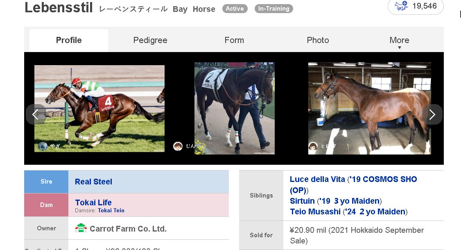
Task: Click the じん user avatar on second photo
Action: [178, 146]
